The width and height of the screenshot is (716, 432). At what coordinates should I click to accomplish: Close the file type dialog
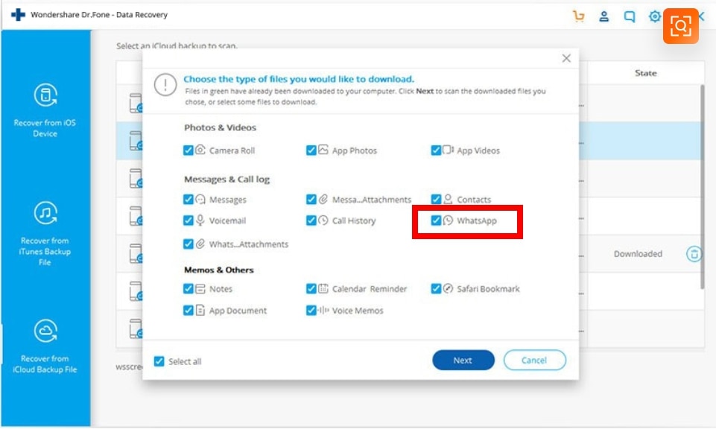[x=566, y=58]
